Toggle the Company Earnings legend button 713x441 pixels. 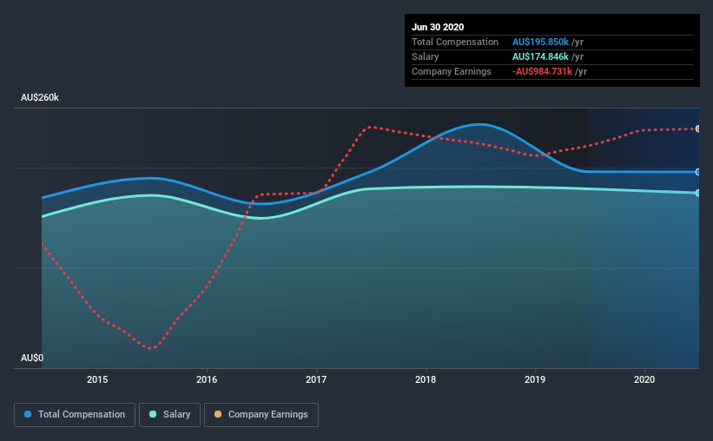[261, 415]
